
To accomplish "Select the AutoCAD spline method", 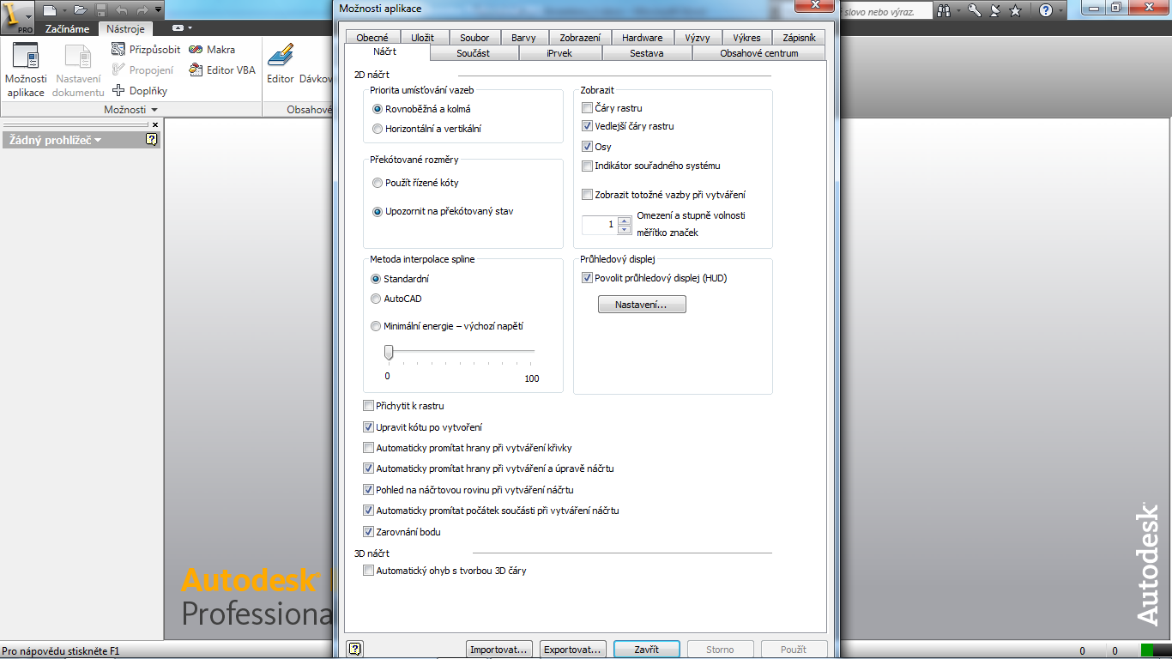I will tap(396, 299).
